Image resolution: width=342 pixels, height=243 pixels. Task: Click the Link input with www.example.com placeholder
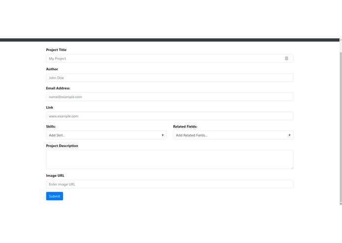(169, 116)
